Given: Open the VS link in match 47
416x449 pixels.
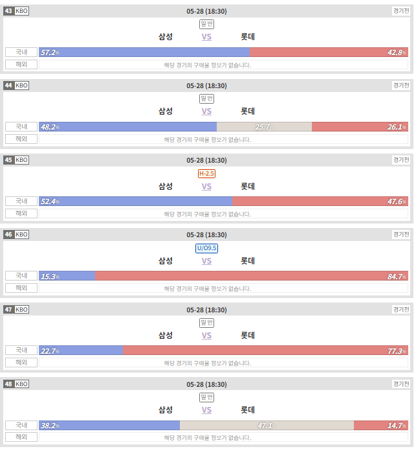Looking at the screenshot, I should tap(206, 336).
